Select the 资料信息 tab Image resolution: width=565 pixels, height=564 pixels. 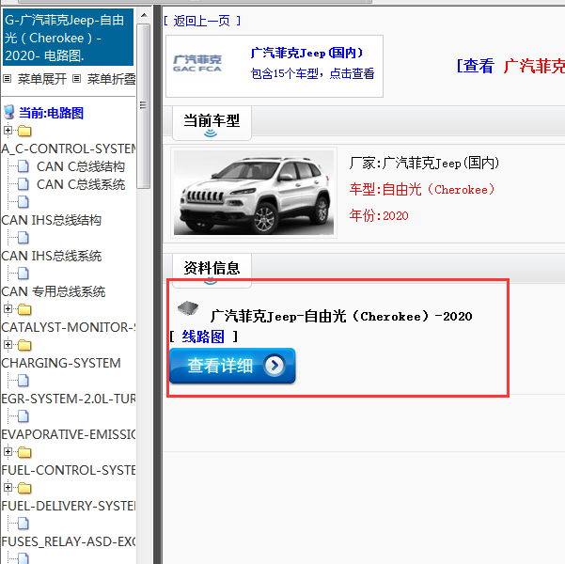click(212, 269)
